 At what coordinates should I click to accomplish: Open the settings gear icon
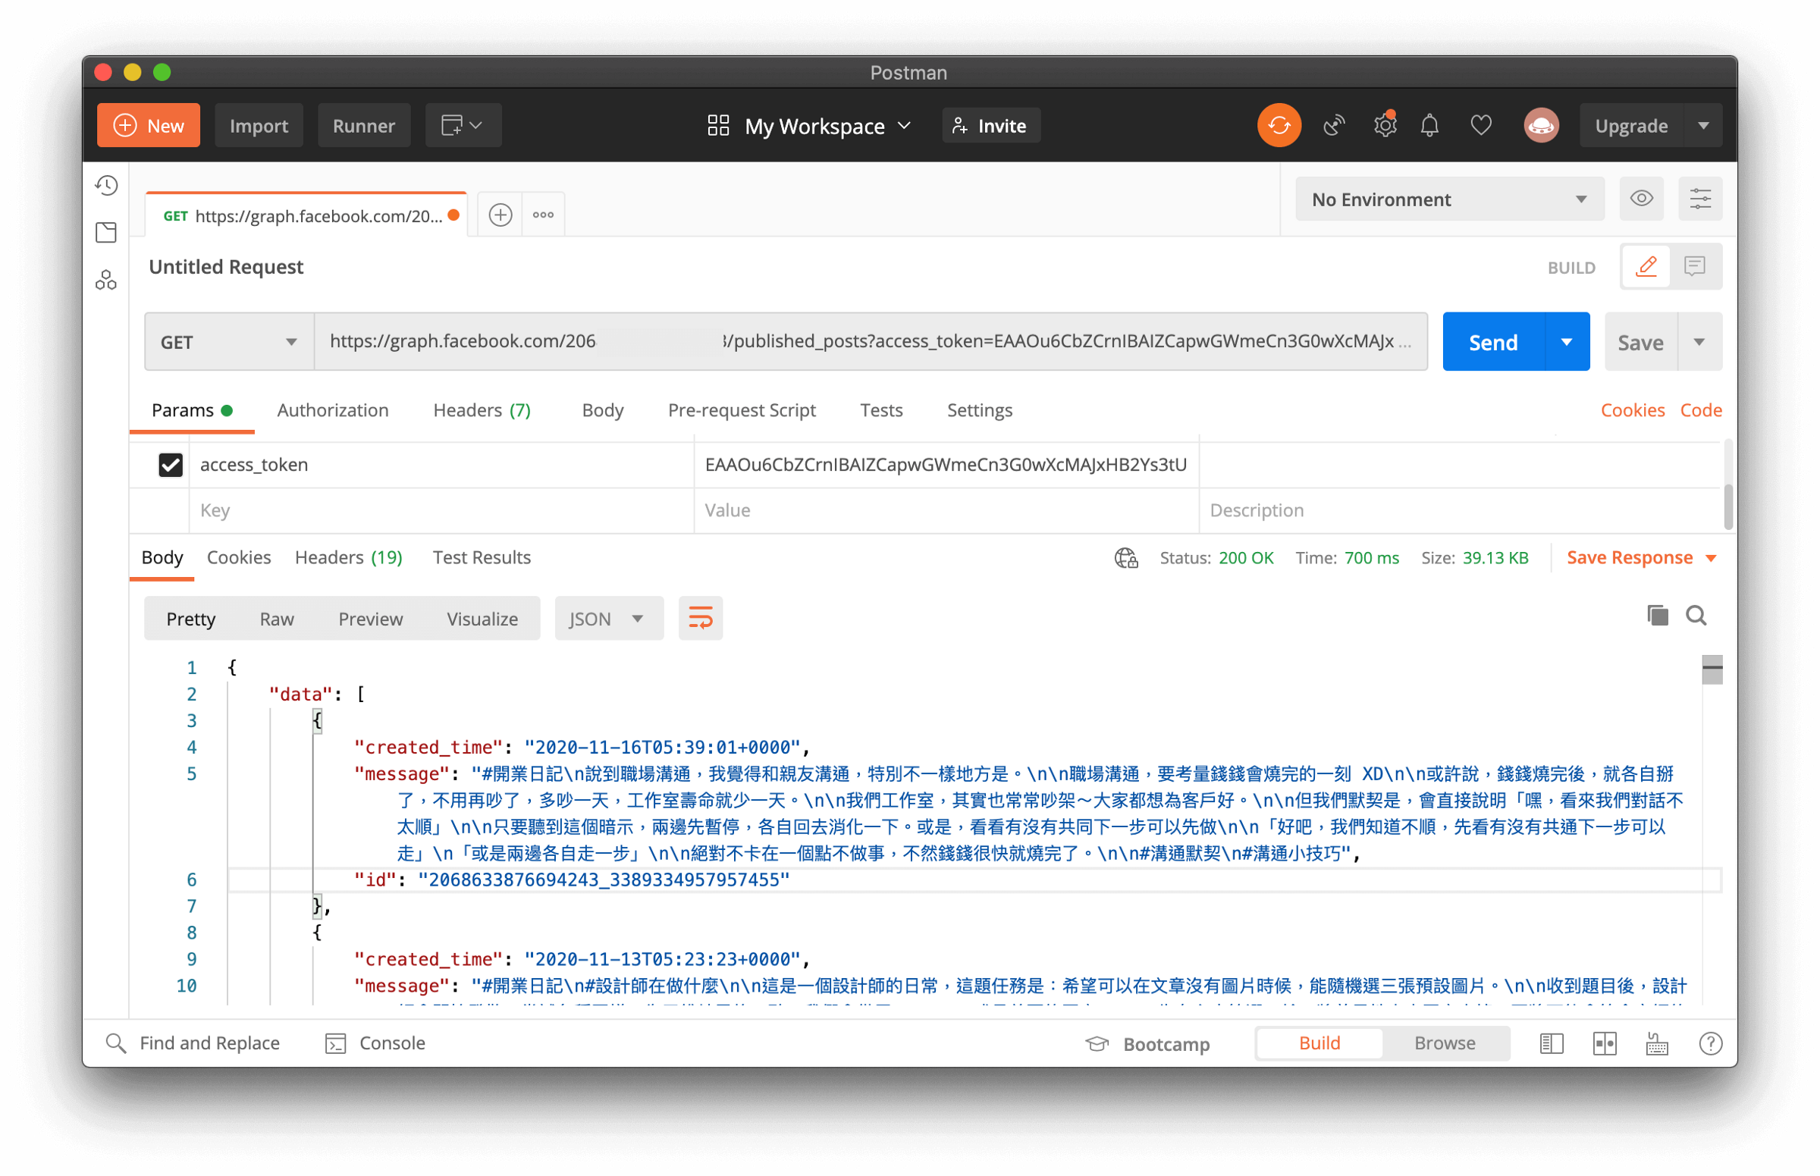pyautogui.click(x=1384, y=125)
